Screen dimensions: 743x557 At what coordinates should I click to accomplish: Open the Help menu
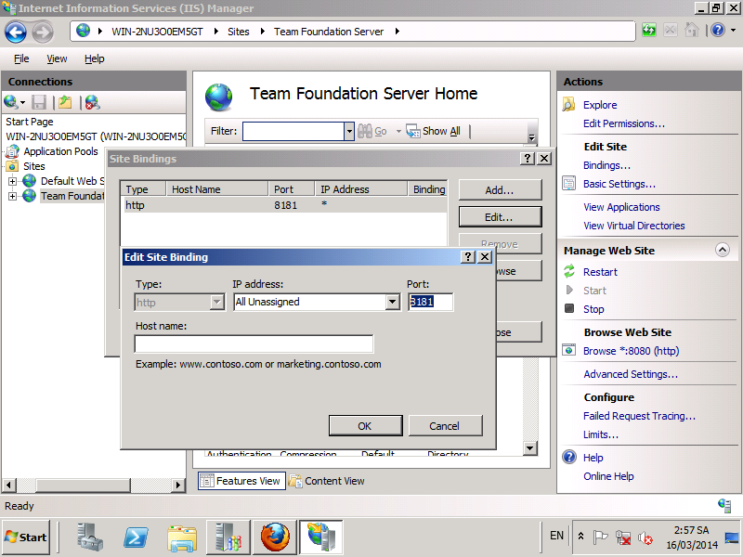click(95, 58)
